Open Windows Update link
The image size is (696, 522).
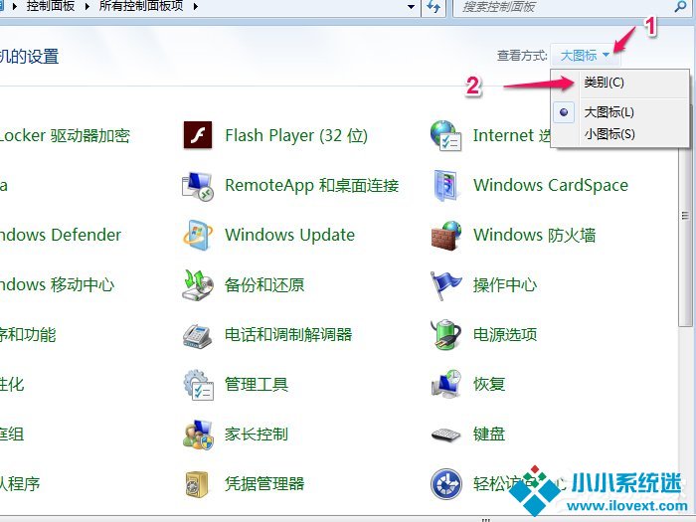[290, 235]
